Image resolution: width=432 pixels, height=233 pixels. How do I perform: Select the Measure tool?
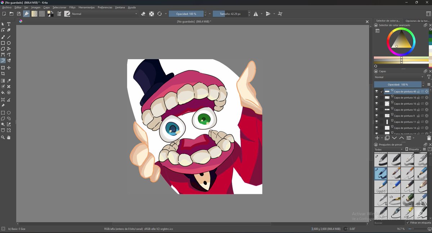point(9,99)
